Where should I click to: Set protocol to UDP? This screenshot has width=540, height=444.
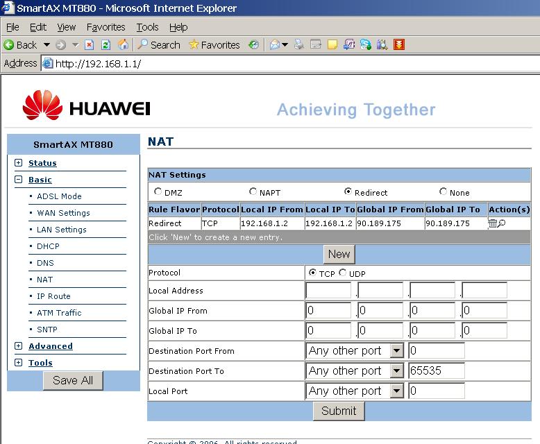click(343, 273)
